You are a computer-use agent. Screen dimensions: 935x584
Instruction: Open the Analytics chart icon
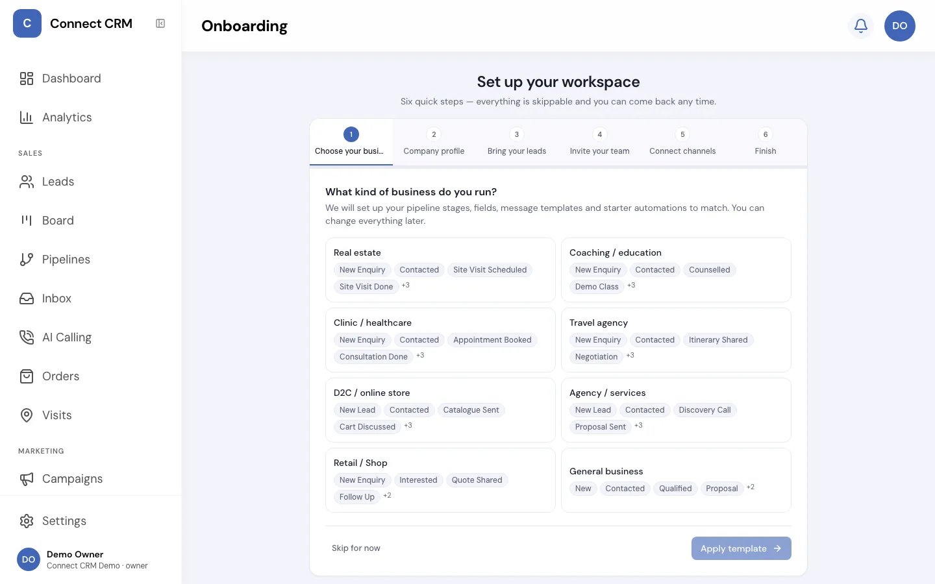click(27, 117)
